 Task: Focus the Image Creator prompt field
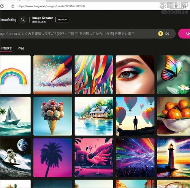click(77, 34)
